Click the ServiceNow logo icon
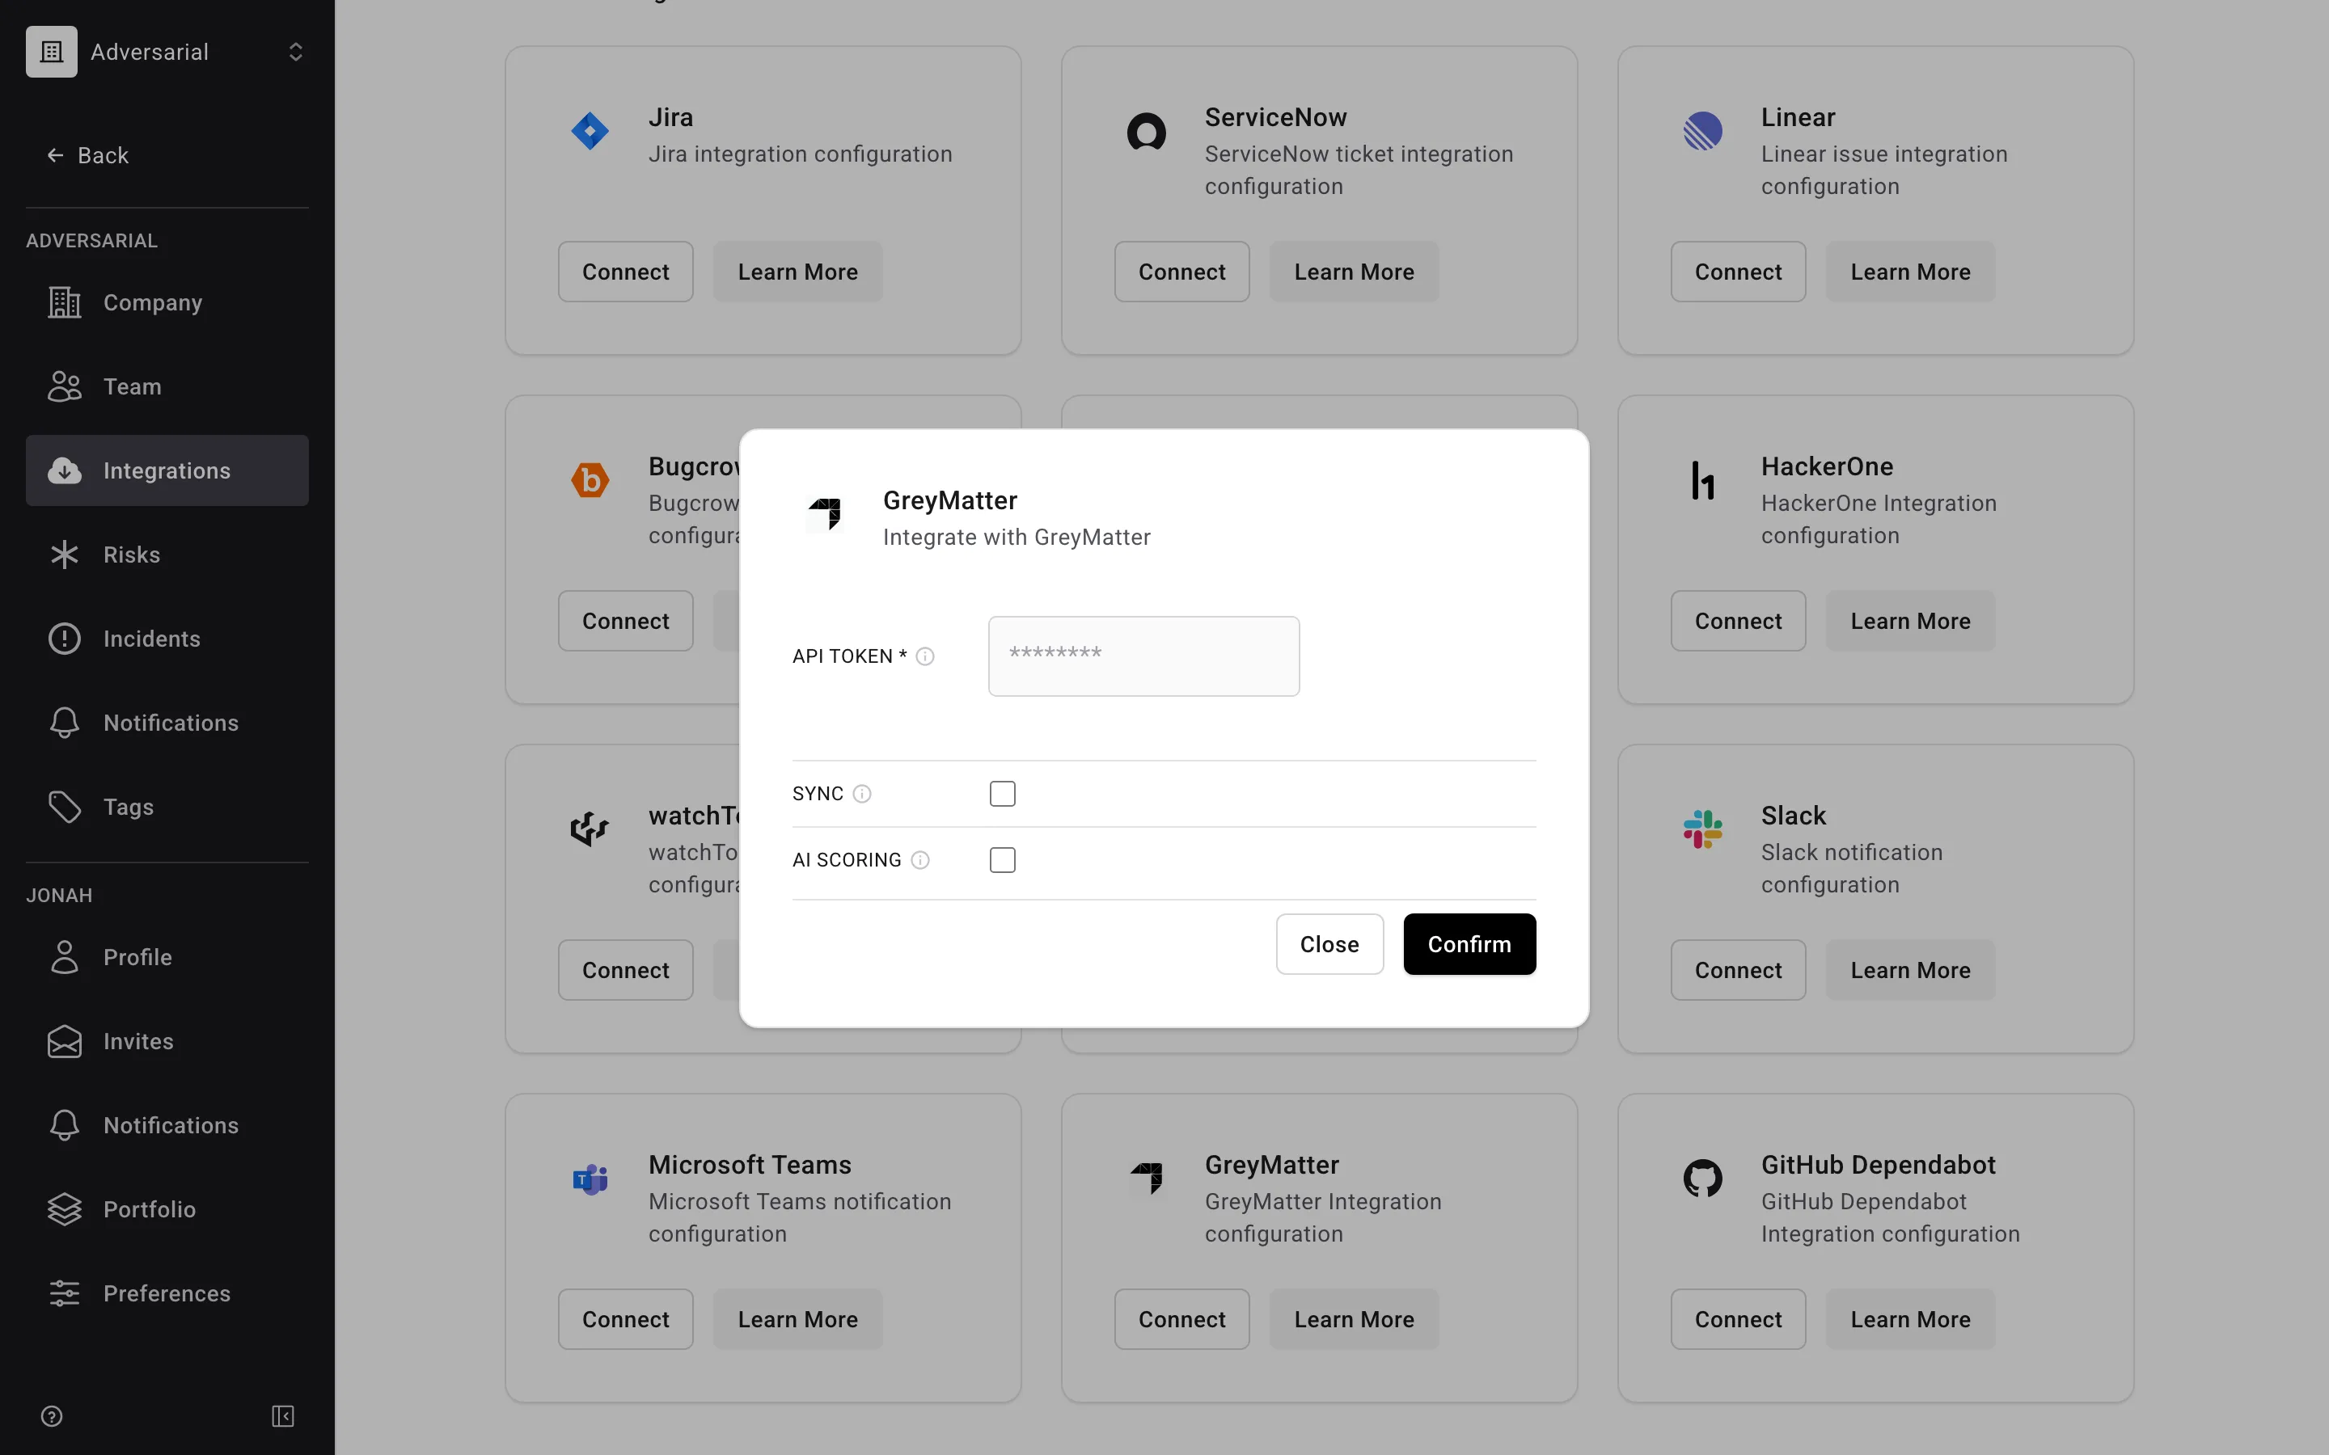The image size is (2329, 1455). click(x=1146, y=131)
